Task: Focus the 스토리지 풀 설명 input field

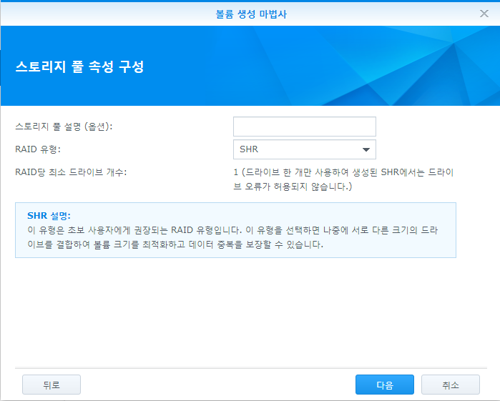Action: [305, 127]
